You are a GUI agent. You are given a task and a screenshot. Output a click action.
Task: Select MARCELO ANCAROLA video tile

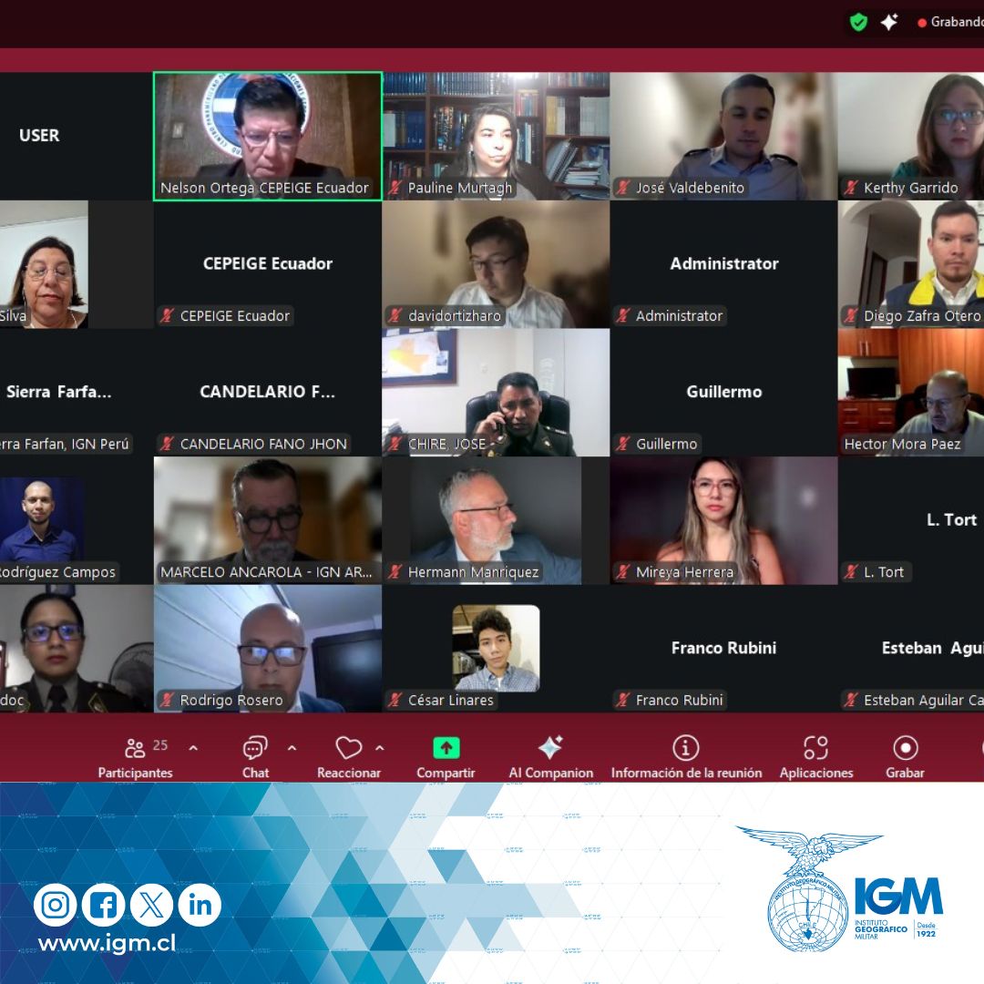pos(268,520)
